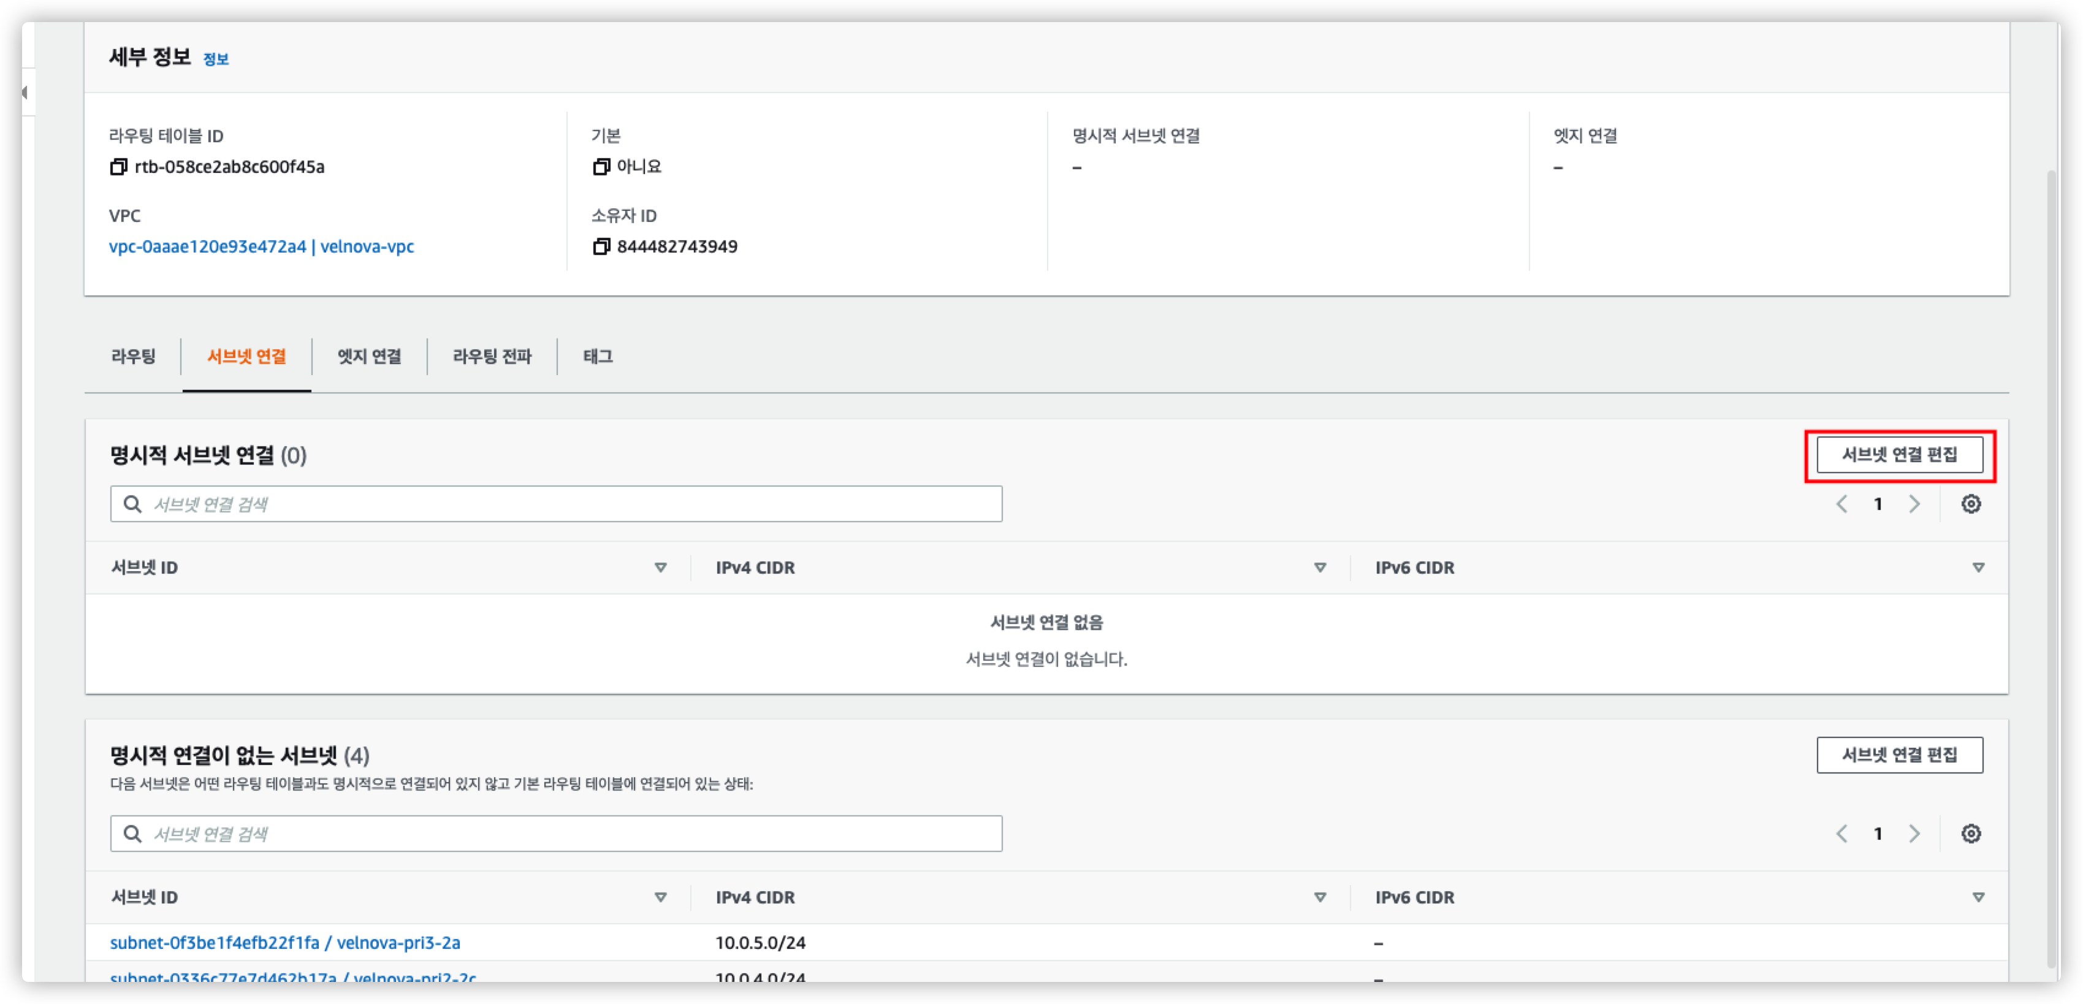Go to next page in lower subnet table
Viewport: 2083px width, 1004px height.
point(1914,834)
